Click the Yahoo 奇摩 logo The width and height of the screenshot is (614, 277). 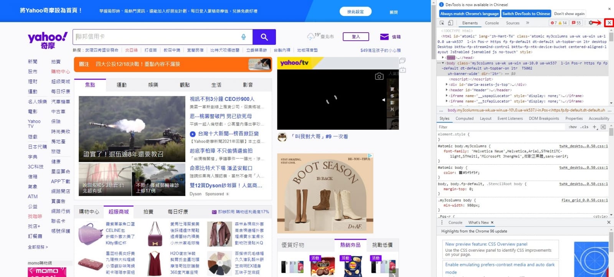pyautogui.click(x=48, y=40)
